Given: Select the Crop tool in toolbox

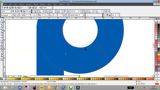Looking at the screenshot, I should pos(1,24).
